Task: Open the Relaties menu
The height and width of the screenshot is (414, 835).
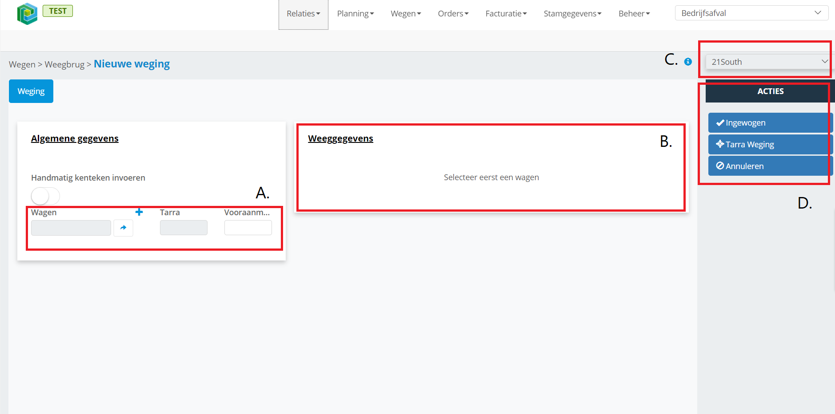Action: (304, 14)
